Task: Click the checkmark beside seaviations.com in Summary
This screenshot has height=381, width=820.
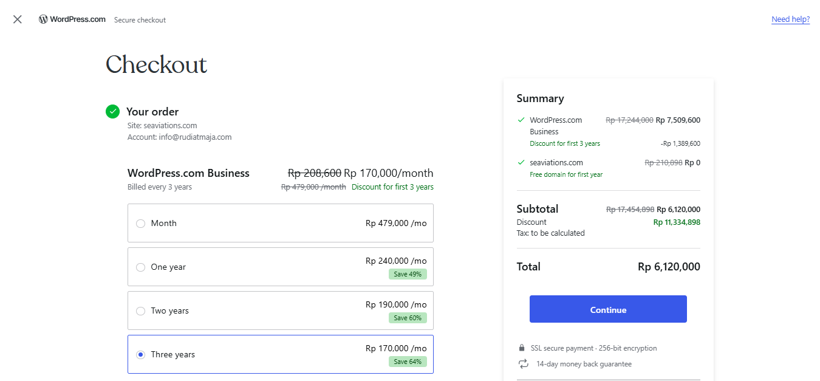Action: click(x=521, y=162)
